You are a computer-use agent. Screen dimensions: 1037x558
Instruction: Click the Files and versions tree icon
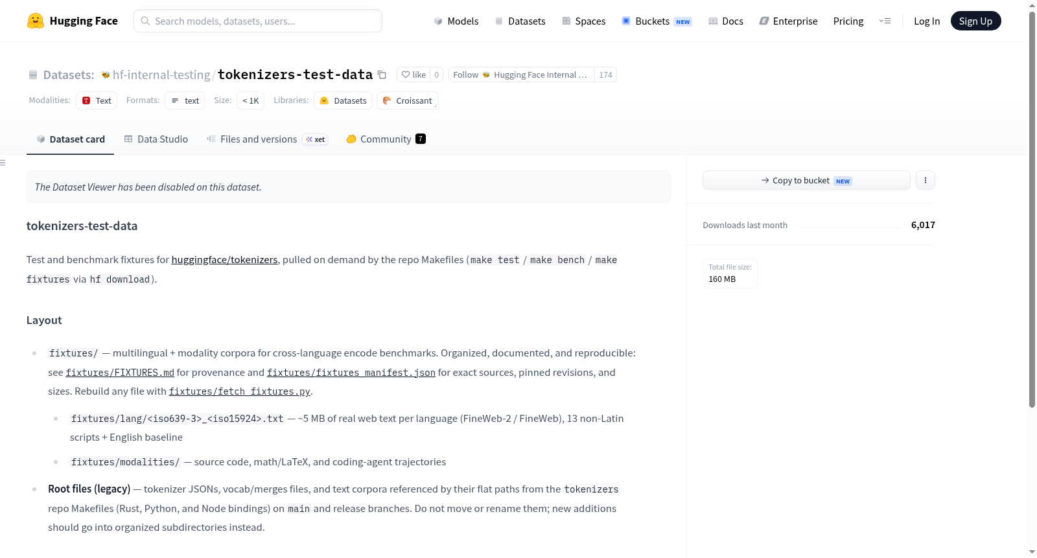211,139
